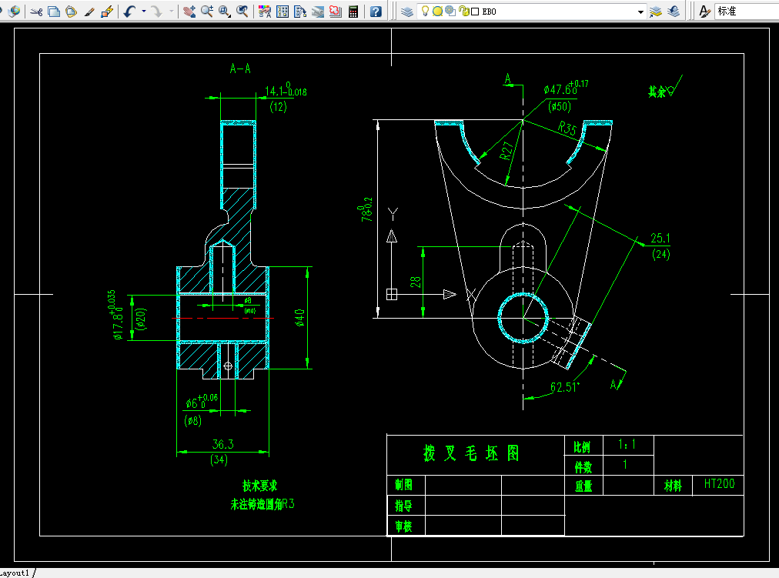Open Help with the question mark icon

click(x=376, y=12)
